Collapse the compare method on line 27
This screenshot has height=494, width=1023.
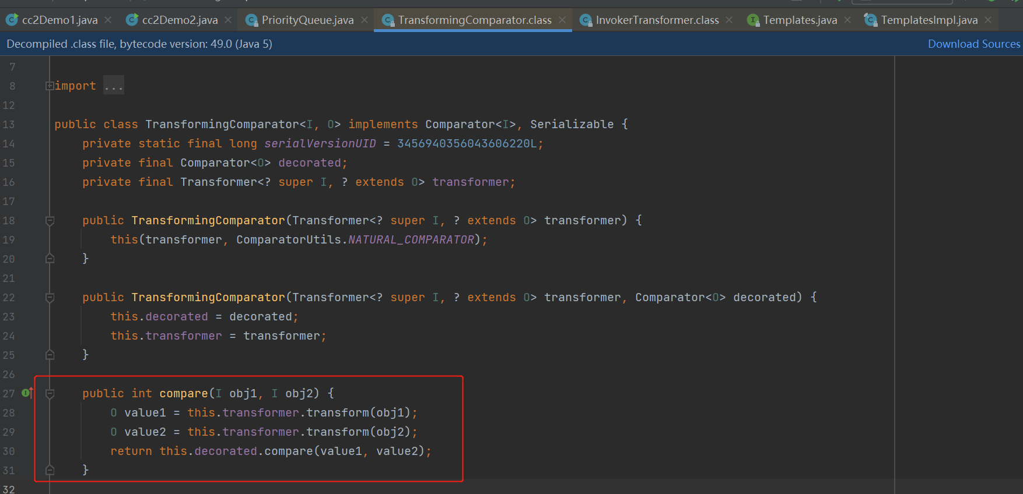tap(50, 393)
